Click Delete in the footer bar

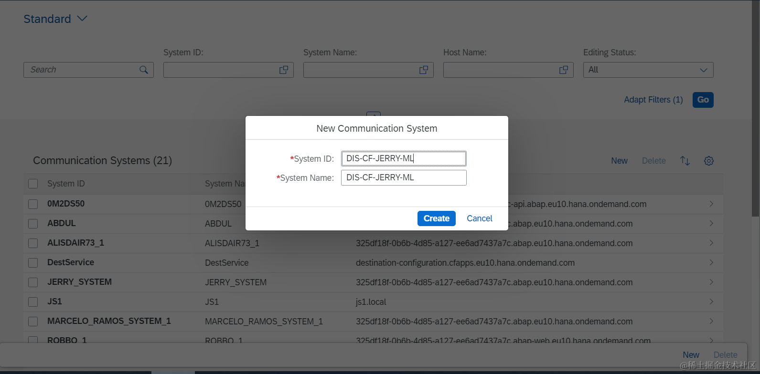point(725,355)
